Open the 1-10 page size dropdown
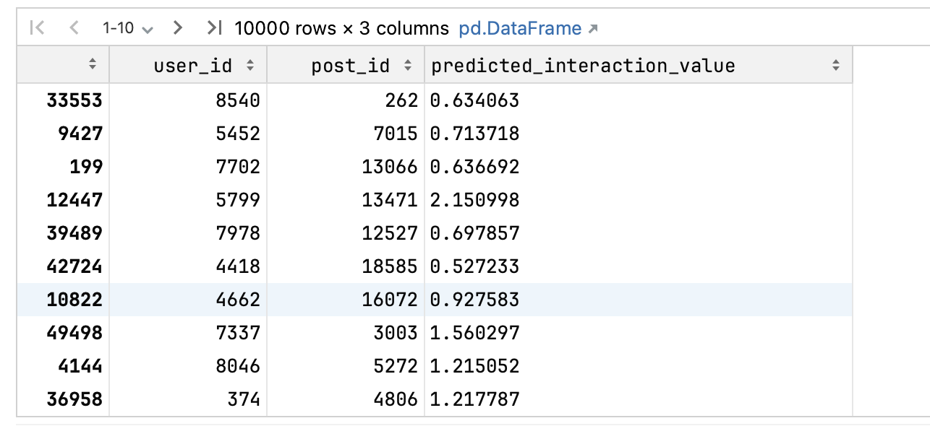The height and width of the screenshot is (426, 930). [128, 28]
